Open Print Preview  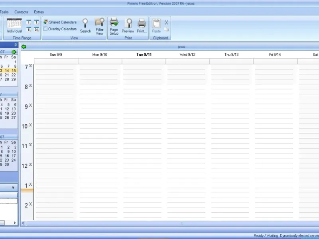(x=128, y=25)
